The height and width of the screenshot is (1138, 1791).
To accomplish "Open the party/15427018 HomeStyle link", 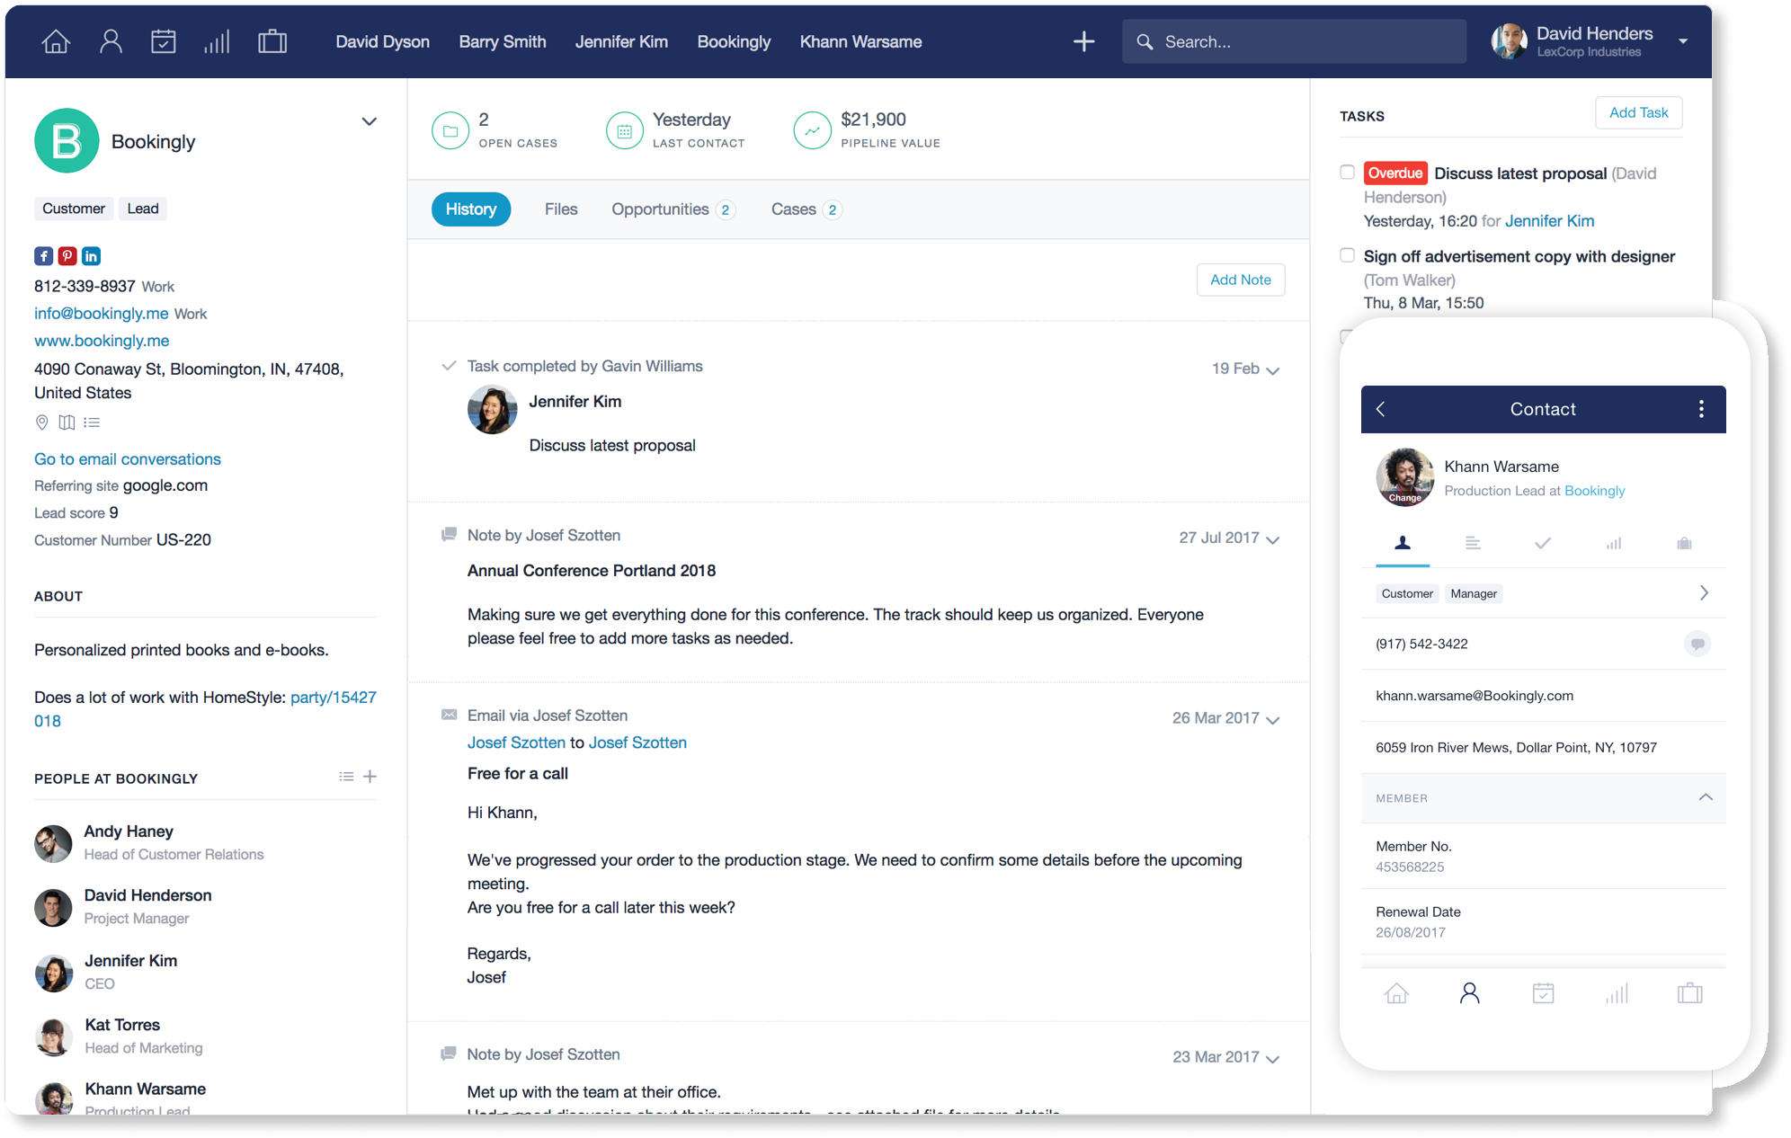I will (x=333, y=697).
